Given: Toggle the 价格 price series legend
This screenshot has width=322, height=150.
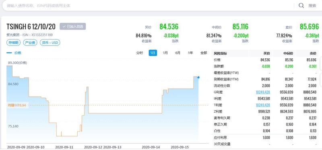Looking at the screenshot, I should [x=14, y=53].
